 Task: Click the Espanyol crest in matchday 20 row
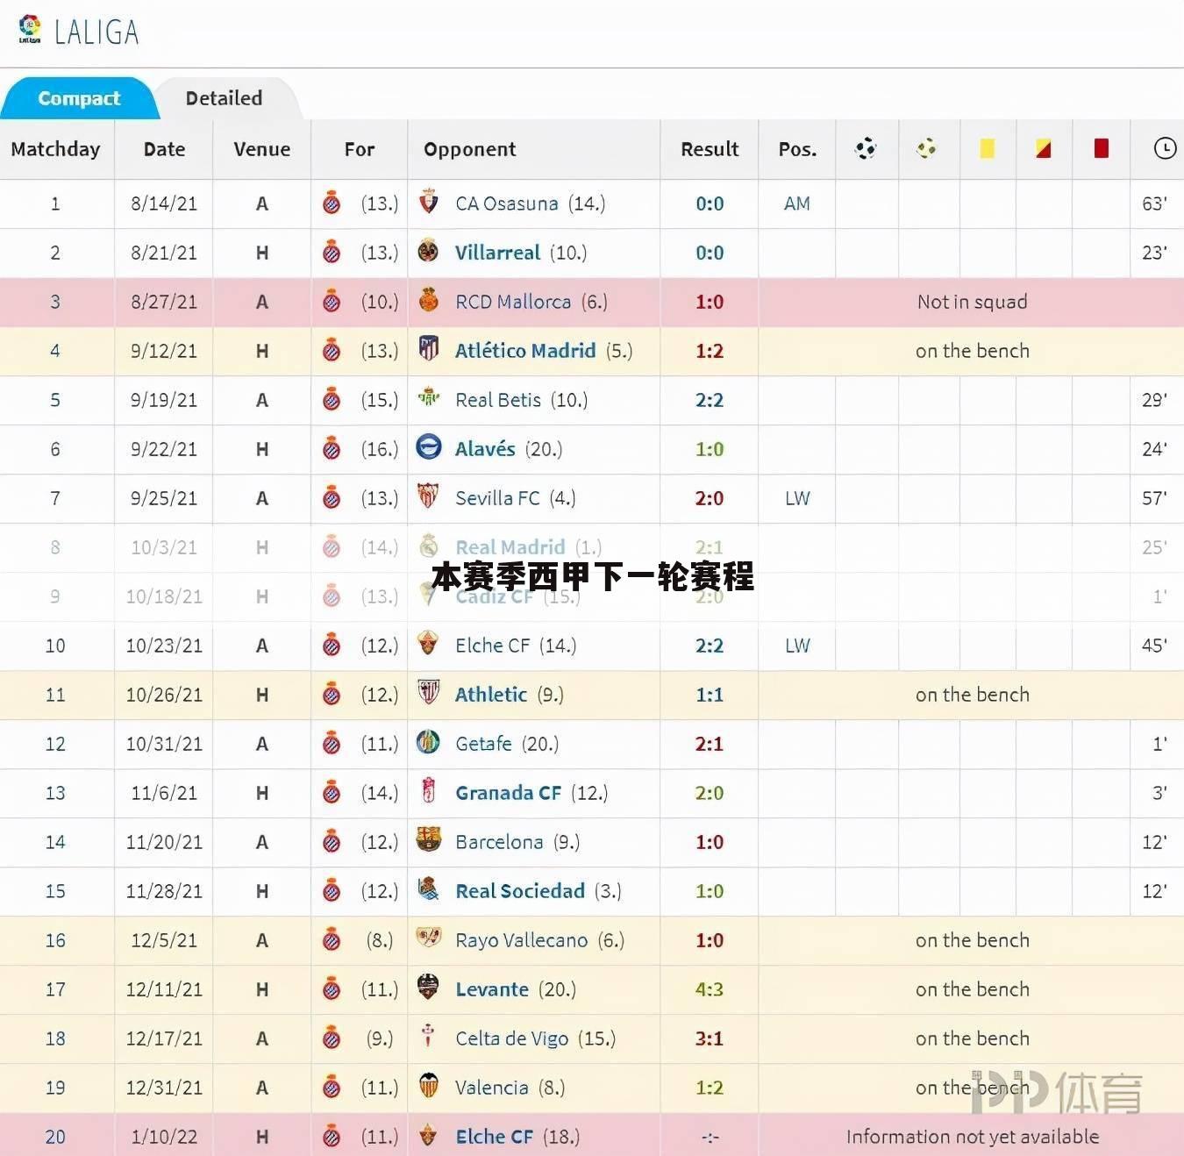point(332,1137)
